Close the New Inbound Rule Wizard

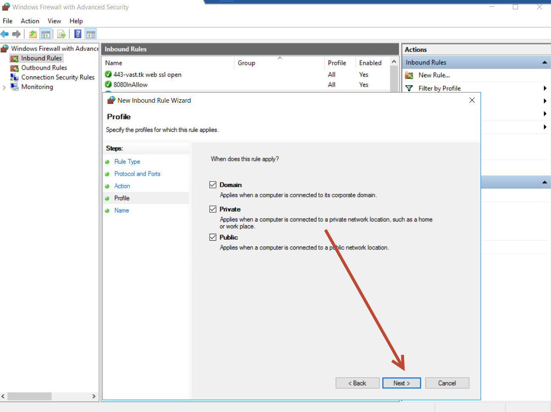[472, 100]
